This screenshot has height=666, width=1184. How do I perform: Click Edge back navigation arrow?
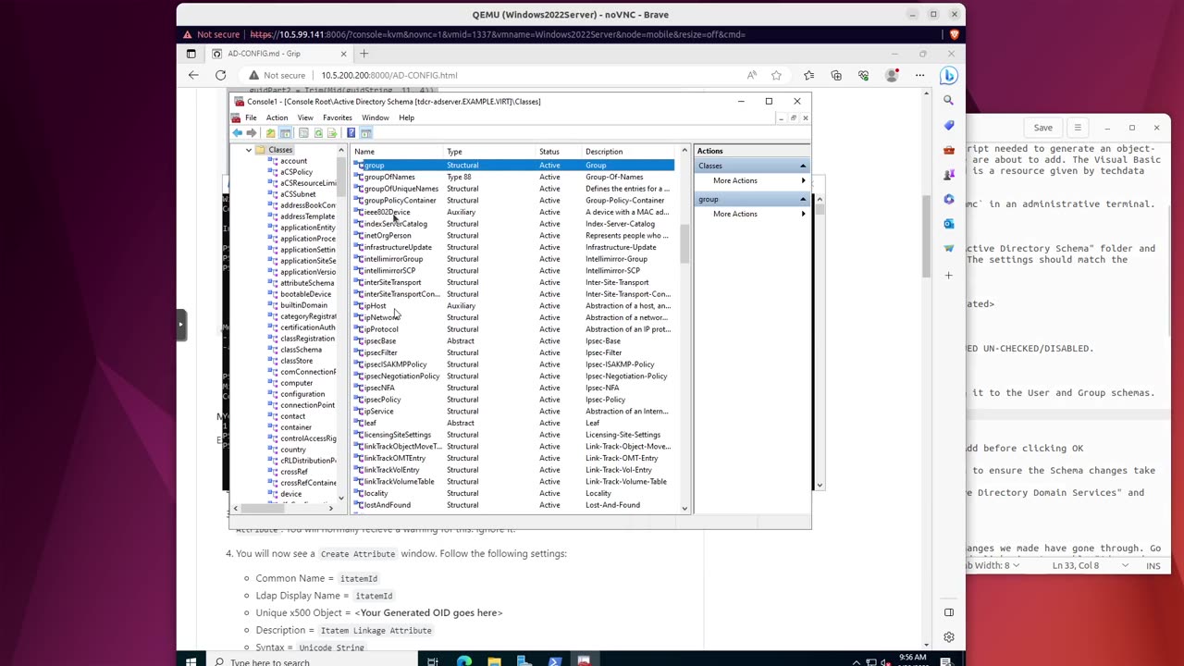[193, 75]
